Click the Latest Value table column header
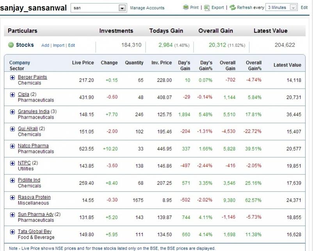This screenshot has width=313, height=251. (287, 65)
